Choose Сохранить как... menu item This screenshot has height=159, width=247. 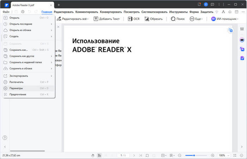pyautogui.click(x=29, y=50)
